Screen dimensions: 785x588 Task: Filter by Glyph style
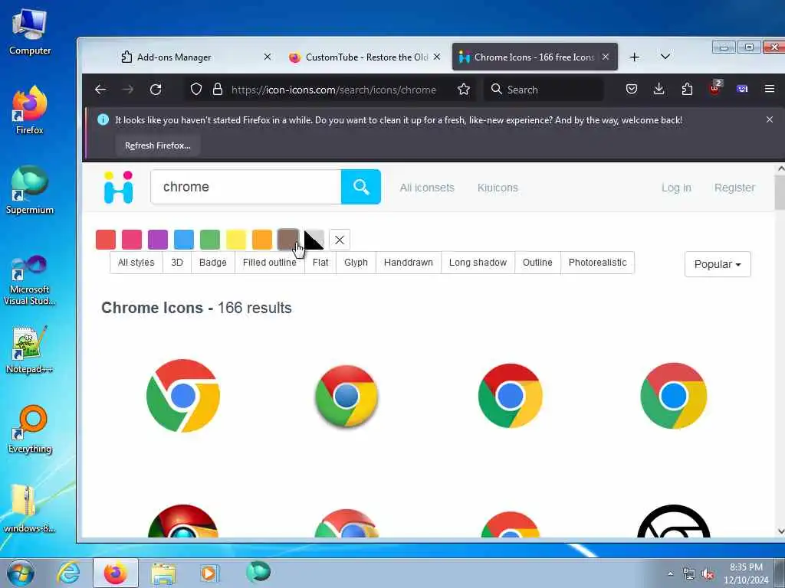tap(356, 263)
